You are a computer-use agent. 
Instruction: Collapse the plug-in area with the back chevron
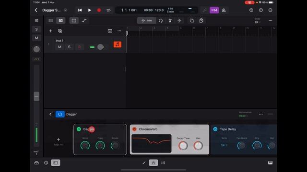pos(50,114)
